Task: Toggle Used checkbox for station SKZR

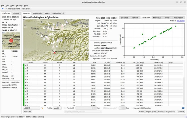Action: 26,71
